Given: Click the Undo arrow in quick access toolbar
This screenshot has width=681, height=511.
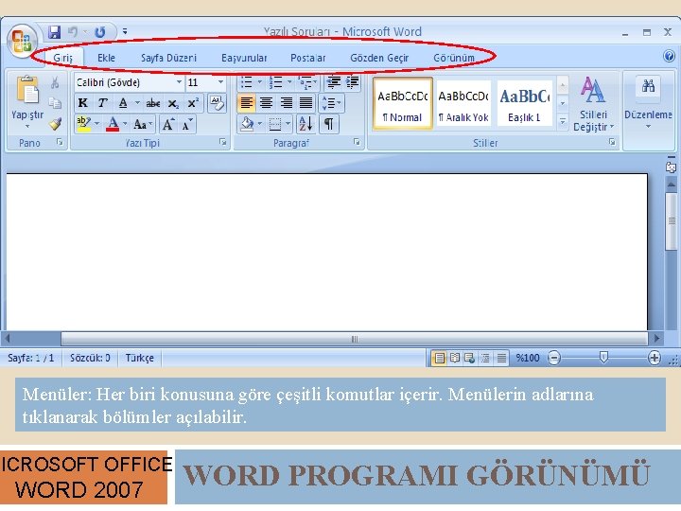Looking at the screenshot, I should (x=73, y=32).
